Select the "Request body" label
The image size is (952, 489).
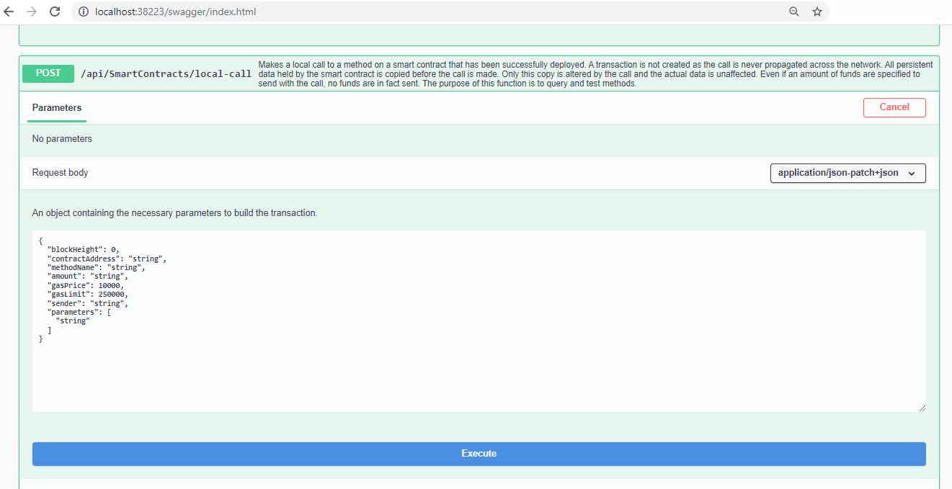pos(61,173)
